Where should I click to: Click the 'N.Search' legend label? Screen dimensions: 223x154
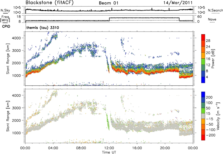coord(215,10)
